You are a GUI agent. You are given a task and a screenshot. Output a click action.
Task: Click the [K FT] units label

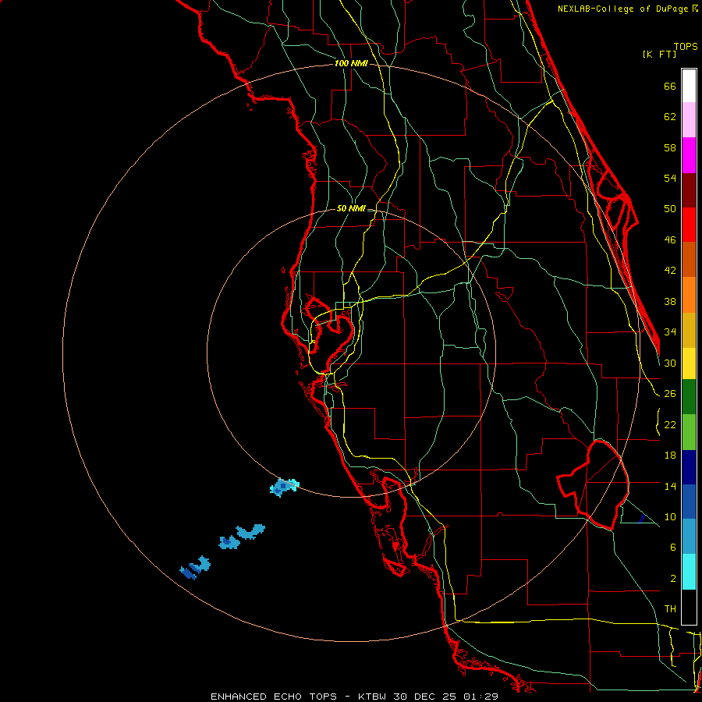coord(659,54)
